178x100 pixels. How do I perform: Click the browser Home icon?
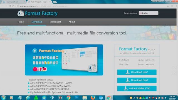[13, 6]
